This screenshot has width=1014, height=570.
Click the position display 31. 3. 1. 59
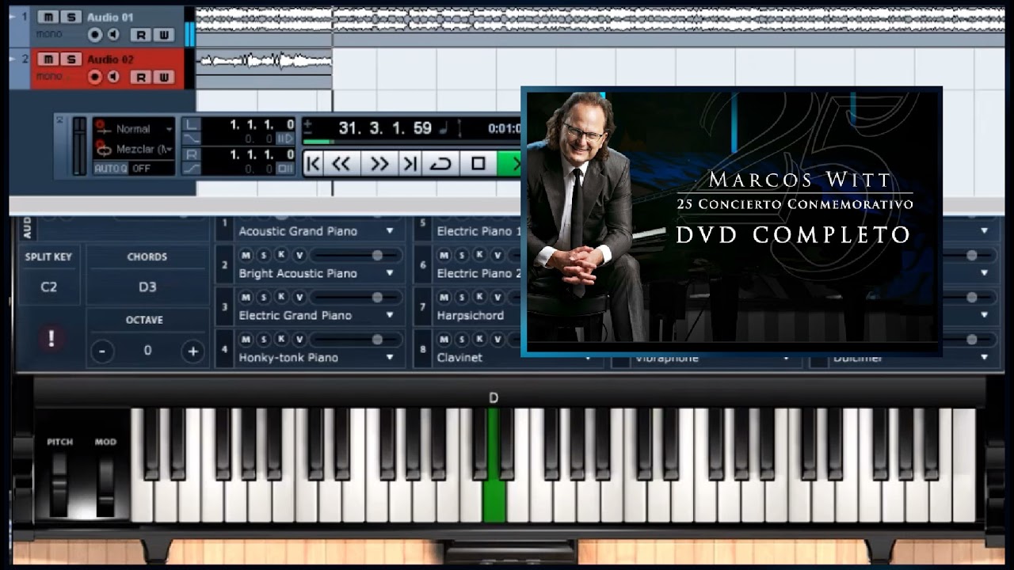pyautogui.click(x=385, y=128)
